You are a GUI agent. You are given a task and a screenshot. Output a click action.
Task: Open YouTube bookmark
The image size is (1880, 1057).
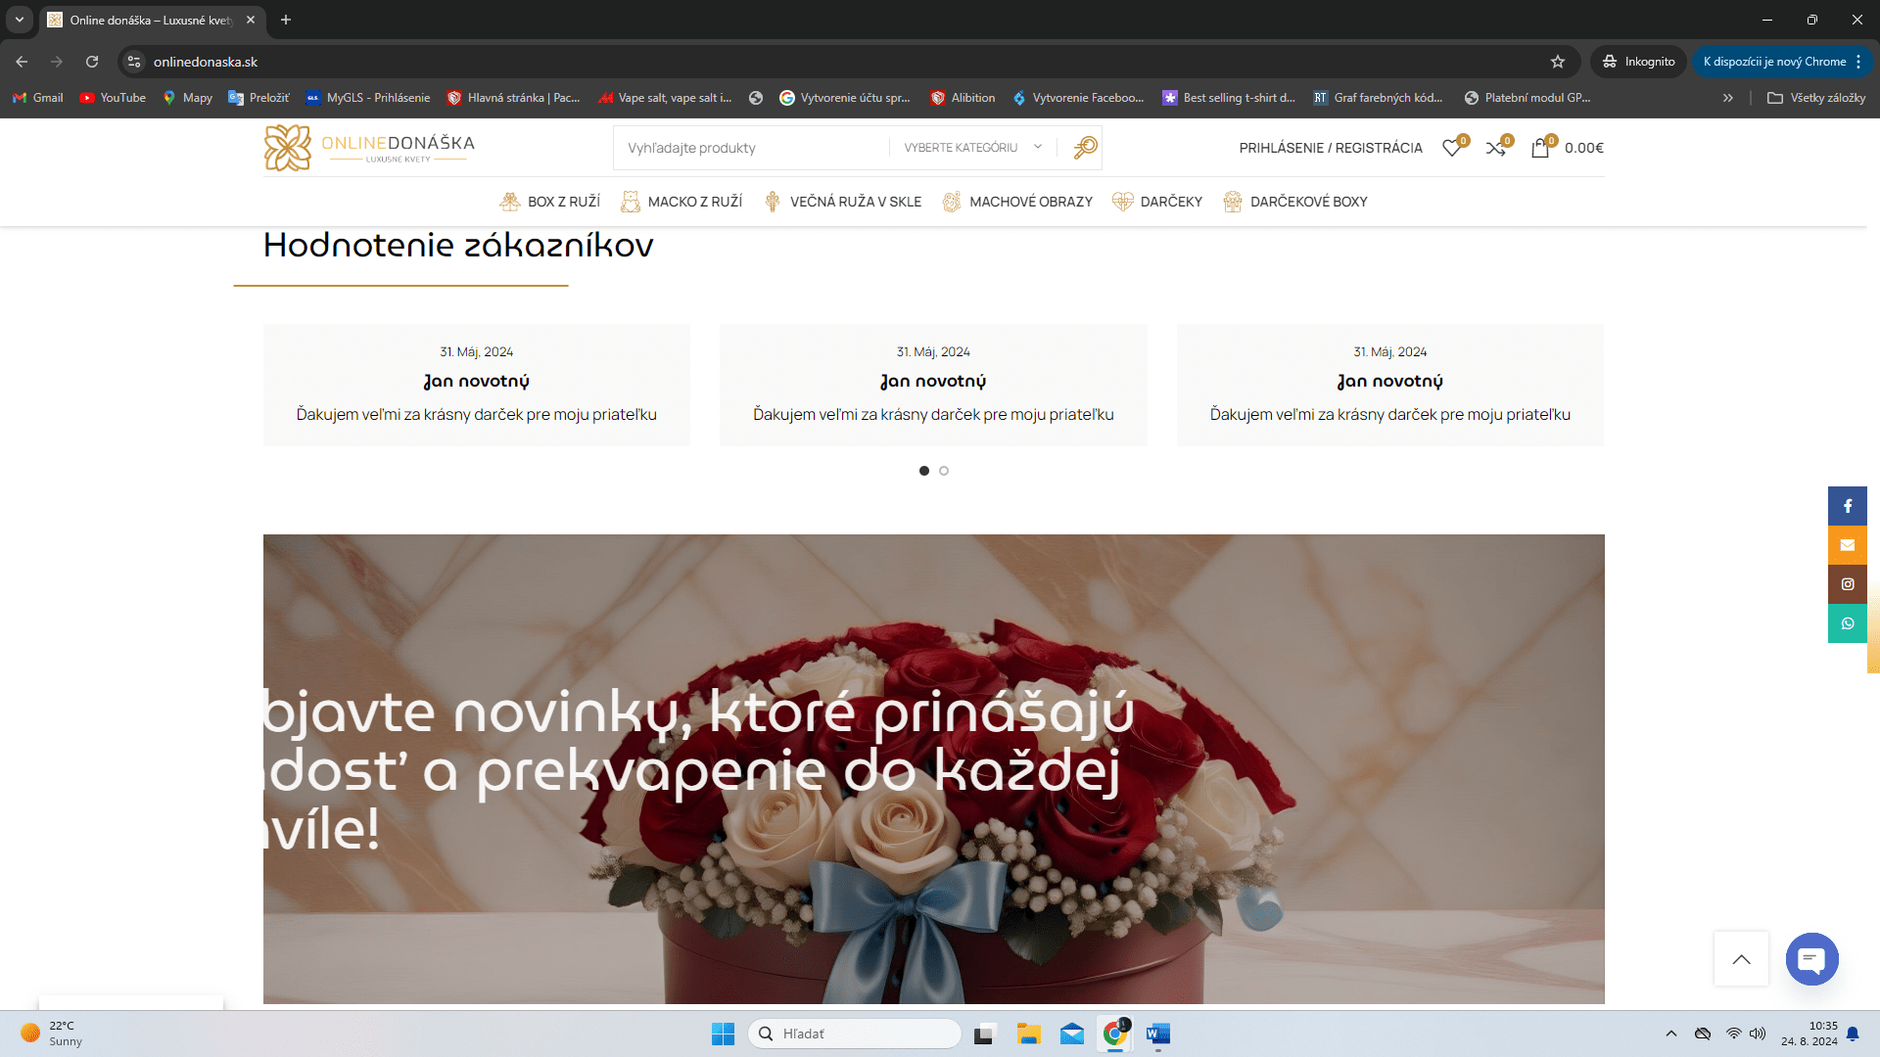click(113, 98)
